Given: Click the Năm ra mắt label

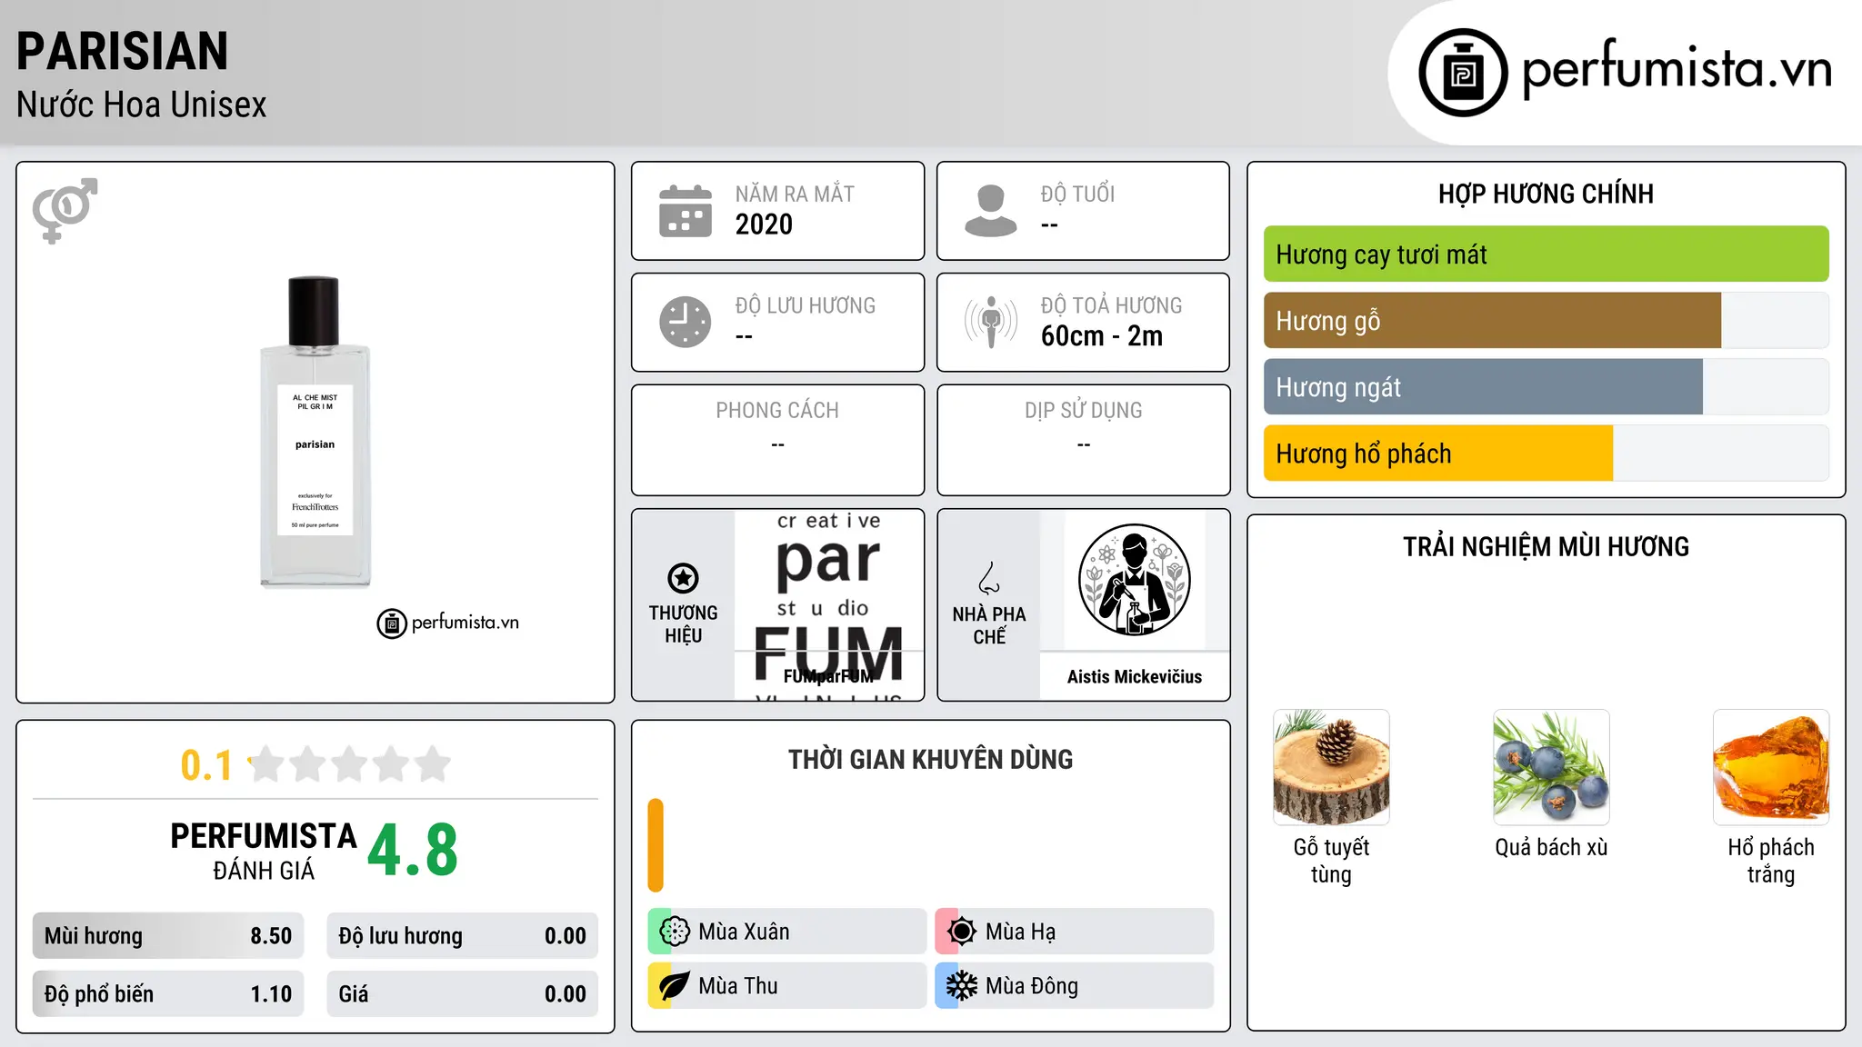Looking at the screenshot, I should tap(795, 194).
